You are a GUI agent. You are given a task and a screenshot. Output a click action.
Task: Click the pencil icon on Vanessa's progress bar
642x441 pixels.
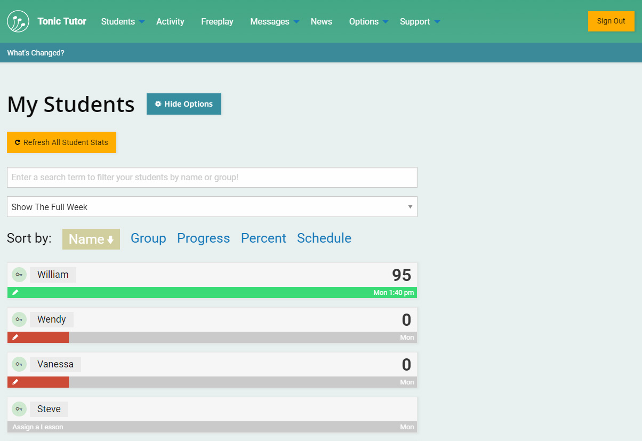pyautogui.click(x=15, y=382)
